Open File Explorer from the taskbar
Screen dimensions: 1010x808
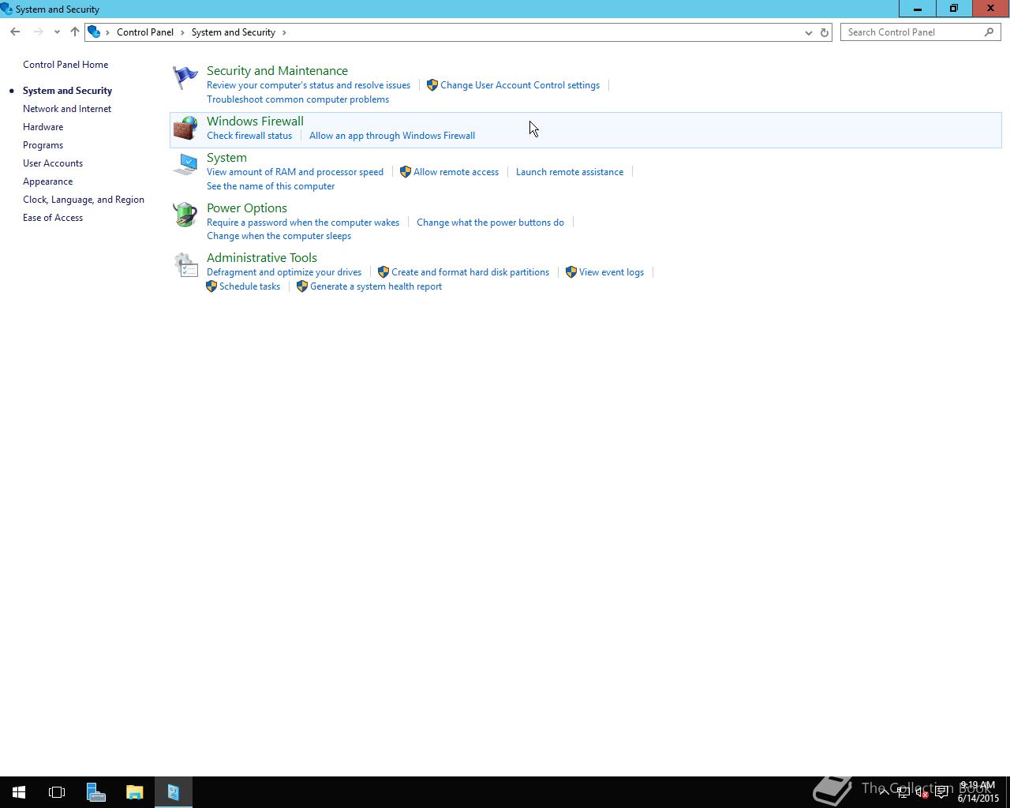[134, 792]
